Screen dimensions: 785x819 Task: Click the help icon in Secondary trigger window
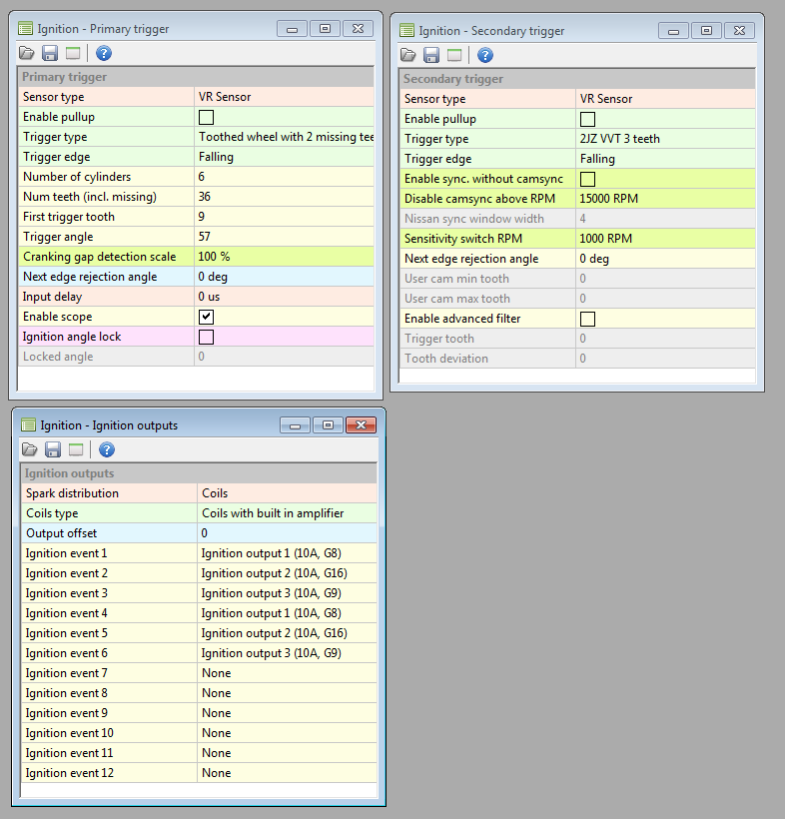pos(484,55)
